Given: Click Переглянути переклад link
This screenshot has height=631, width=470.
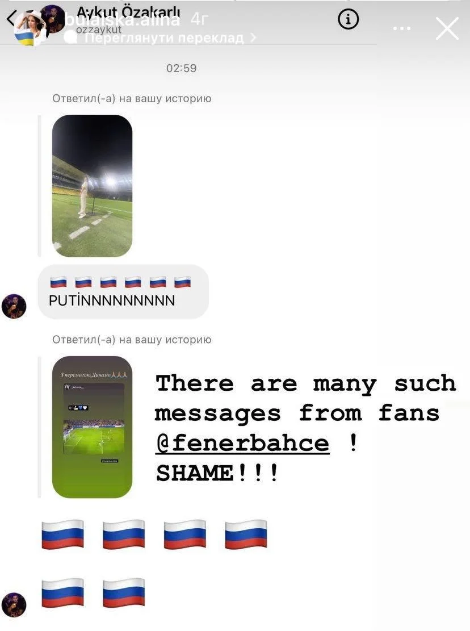Looking at the screenshot, I should tap(164, 38).
